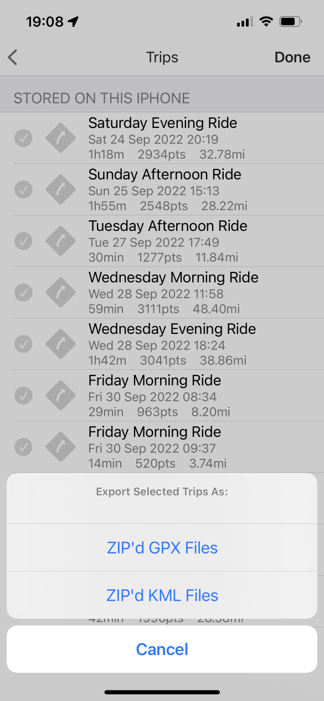The width and height of the screenshot is (324, 701).
Task: Check the circle beside Friday Morning Ride 09:37
Action: (23, 447)
